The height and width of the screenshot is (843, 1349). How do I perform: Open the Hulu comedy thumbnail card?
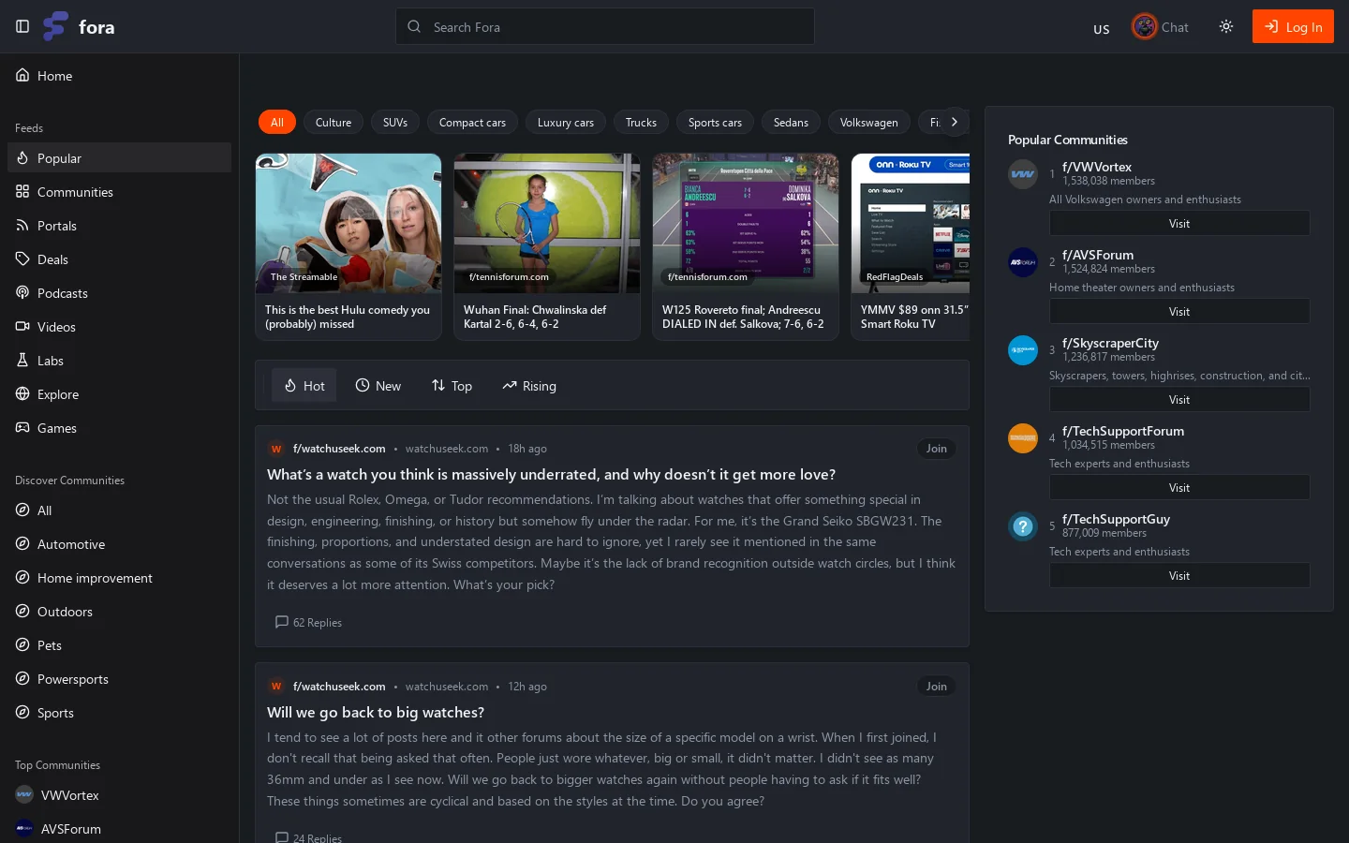[x=348, y=246]
